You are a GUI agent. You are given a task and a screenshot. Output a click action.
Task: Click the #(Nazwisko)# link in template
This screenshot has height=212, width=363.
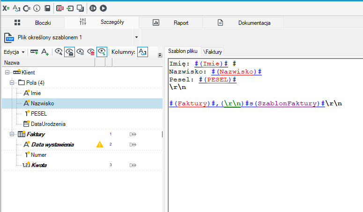(x=237, y=72)
